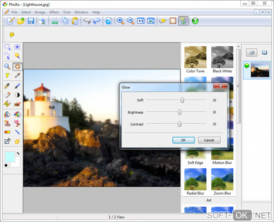Select the crop tool in toolbox
Screen dimensions: 274x222
[x=7, y=141]
